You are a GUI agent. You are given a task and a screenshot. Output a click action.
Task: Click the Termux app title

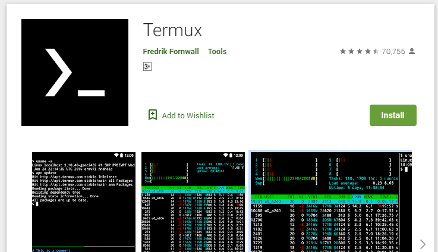[172, 30]
